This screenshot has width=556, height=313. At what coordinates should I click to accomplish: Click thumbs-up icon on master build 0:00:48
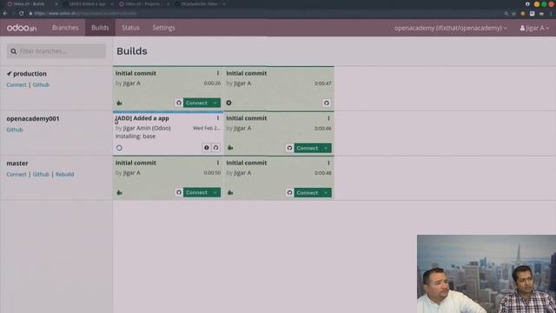click(x=230, y=192)
